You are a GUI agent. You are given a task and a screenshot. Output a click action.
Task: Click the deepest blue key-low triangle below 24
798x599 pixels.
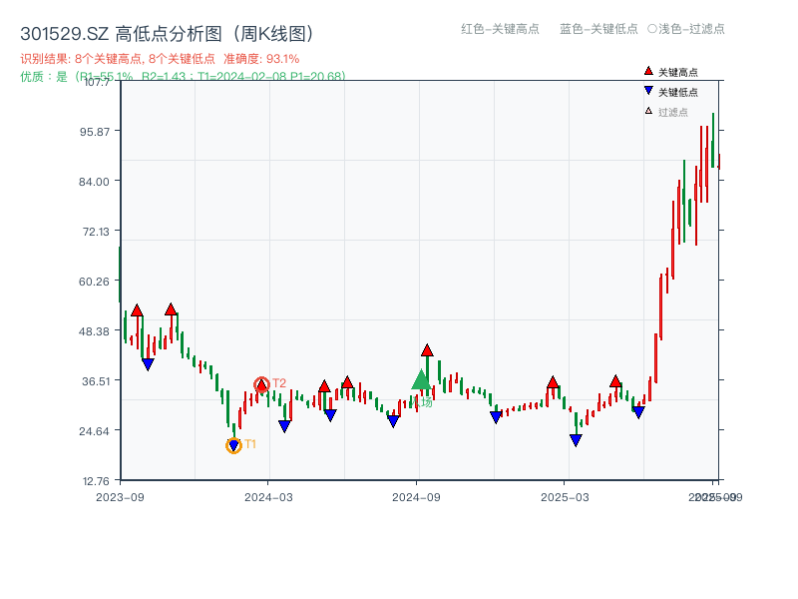click(x=575, y=438)
